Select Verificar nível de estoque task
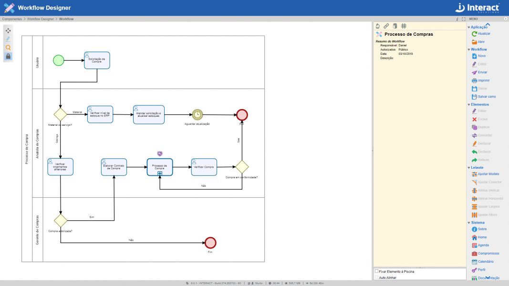Viewport: 509px width, 286px height. tap(100, 114)
